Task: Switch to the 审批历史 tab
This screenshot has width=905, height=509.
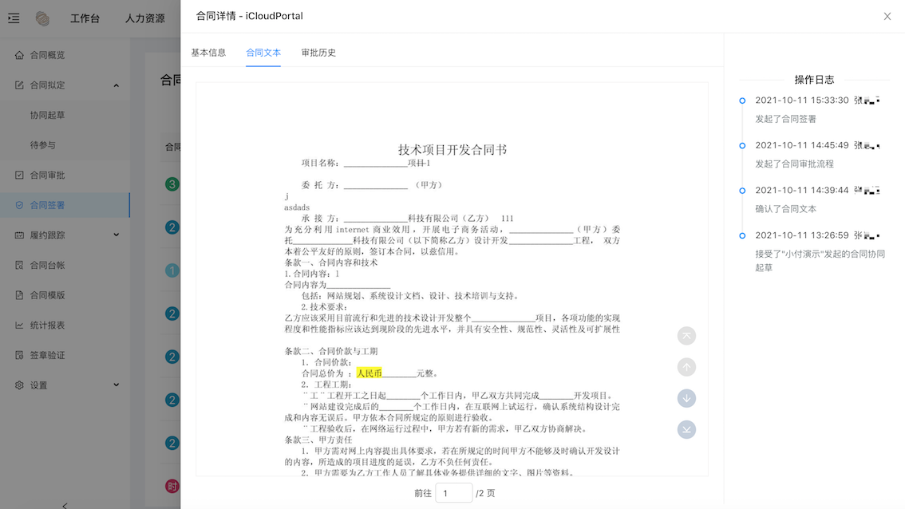Action: [x=318, y=53]
